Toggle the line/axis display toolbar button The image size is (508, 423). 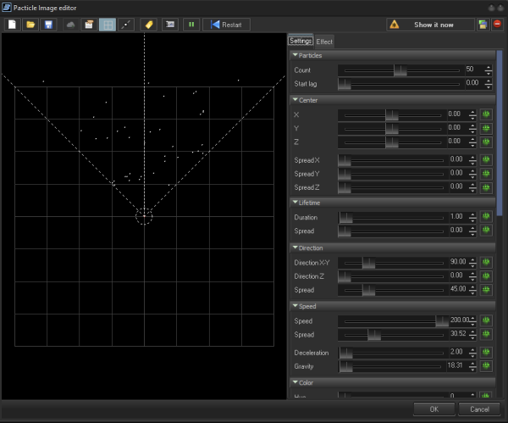[126, 25]
